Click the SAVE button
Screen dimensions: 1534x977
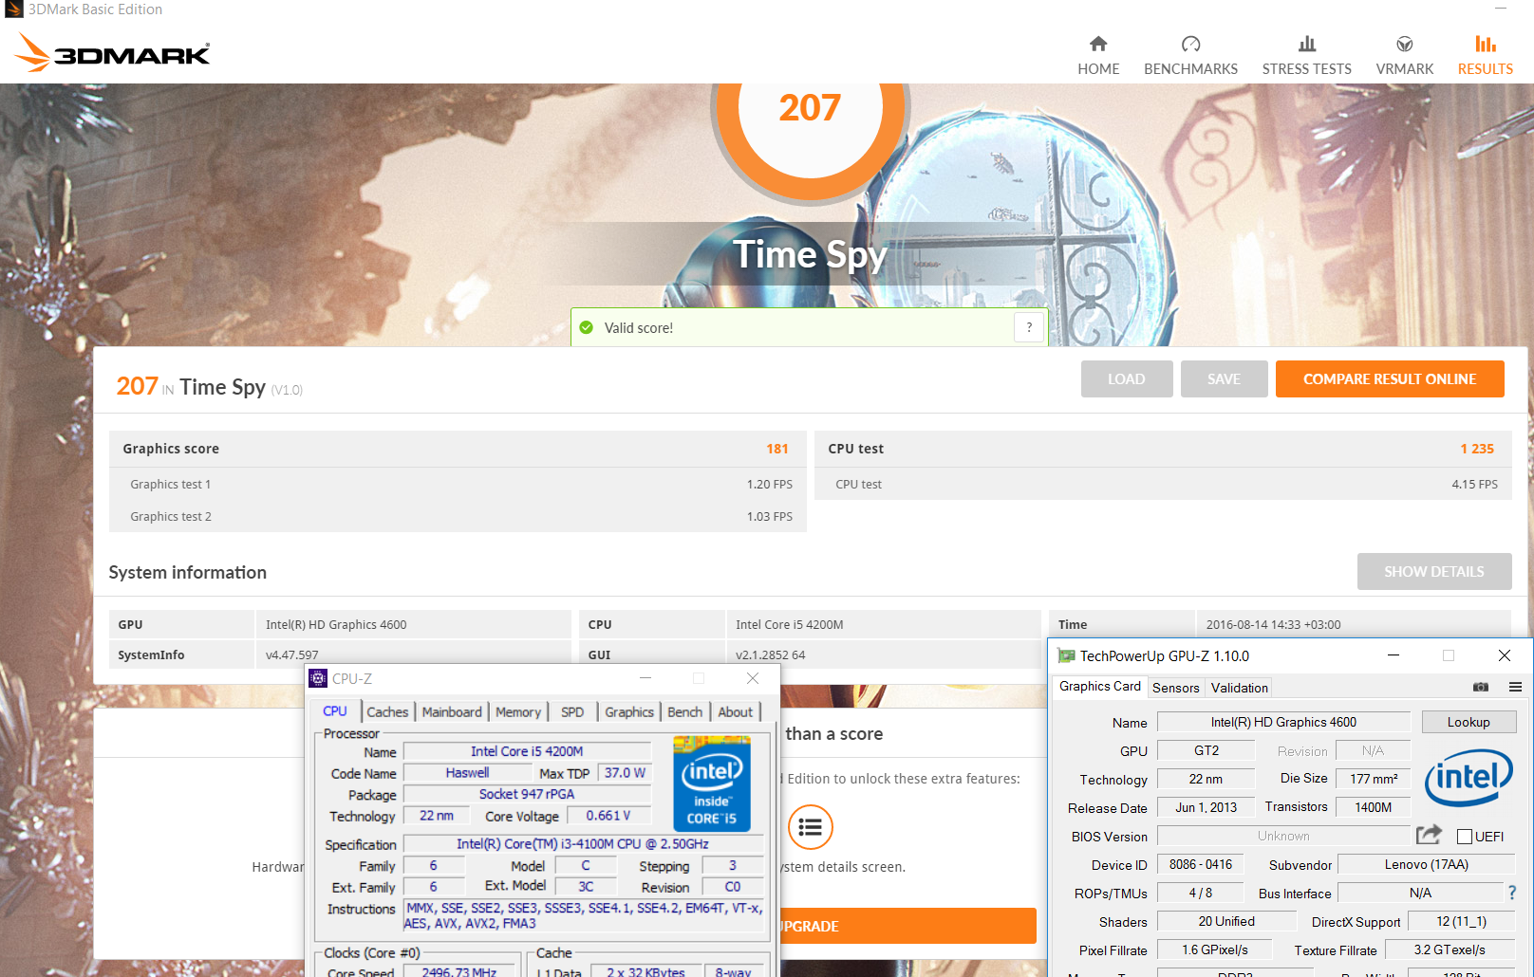pyautogui.click(x=1224, y=378)
